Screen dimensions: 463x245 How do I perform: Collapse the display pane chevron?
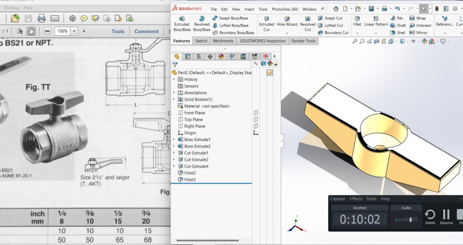pyautogui.click(x=274, y=56)
